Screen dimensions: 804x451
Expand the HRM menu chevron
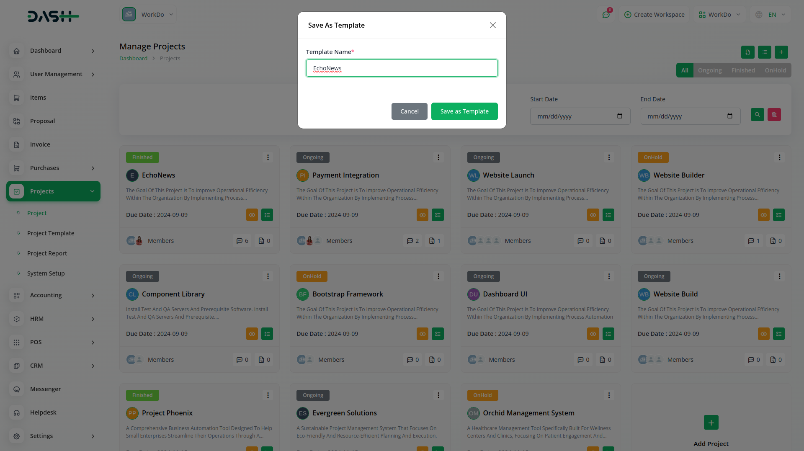pyautogui.click(x=93, y=319)
